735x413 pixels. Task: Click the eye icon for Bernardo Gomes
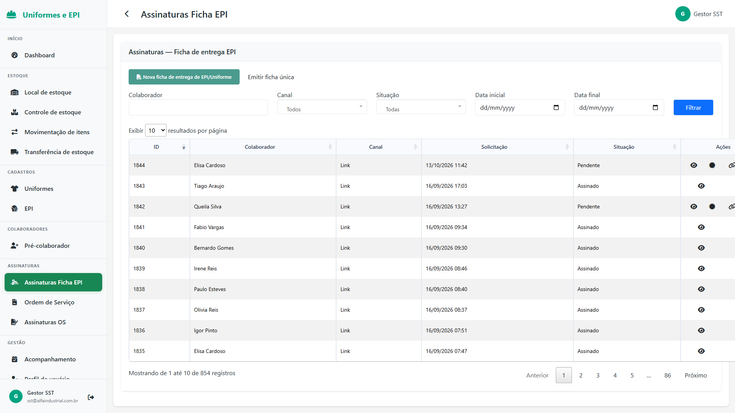tap(701, 248)
